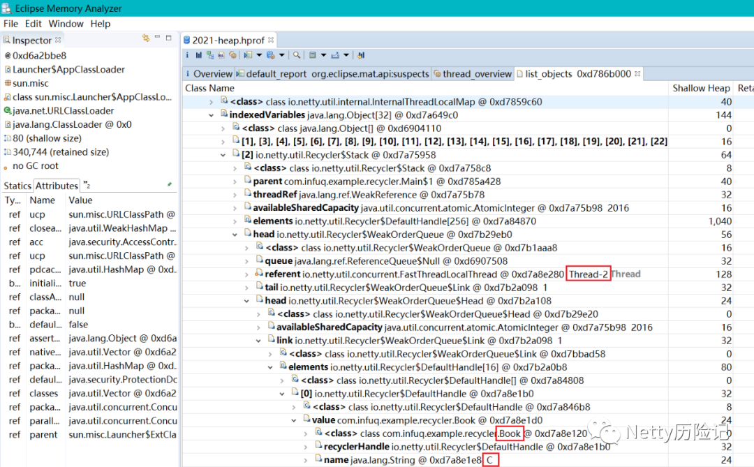Click the compare histogram icon at toolbar end
The height and width of the screenshot is (467, 754).
click(x=361, y=55)
